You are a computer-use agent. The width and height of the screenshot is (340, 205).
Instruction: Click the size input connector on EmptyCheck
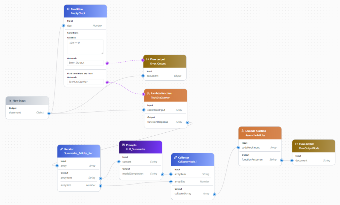(x=63, y=26)
